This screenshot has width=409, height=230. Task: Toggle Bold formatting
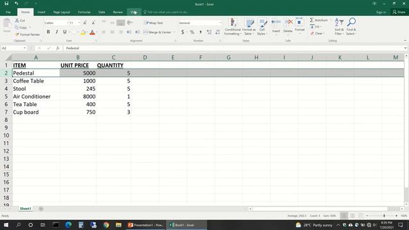pyautogui.click(x=49, y=32)
